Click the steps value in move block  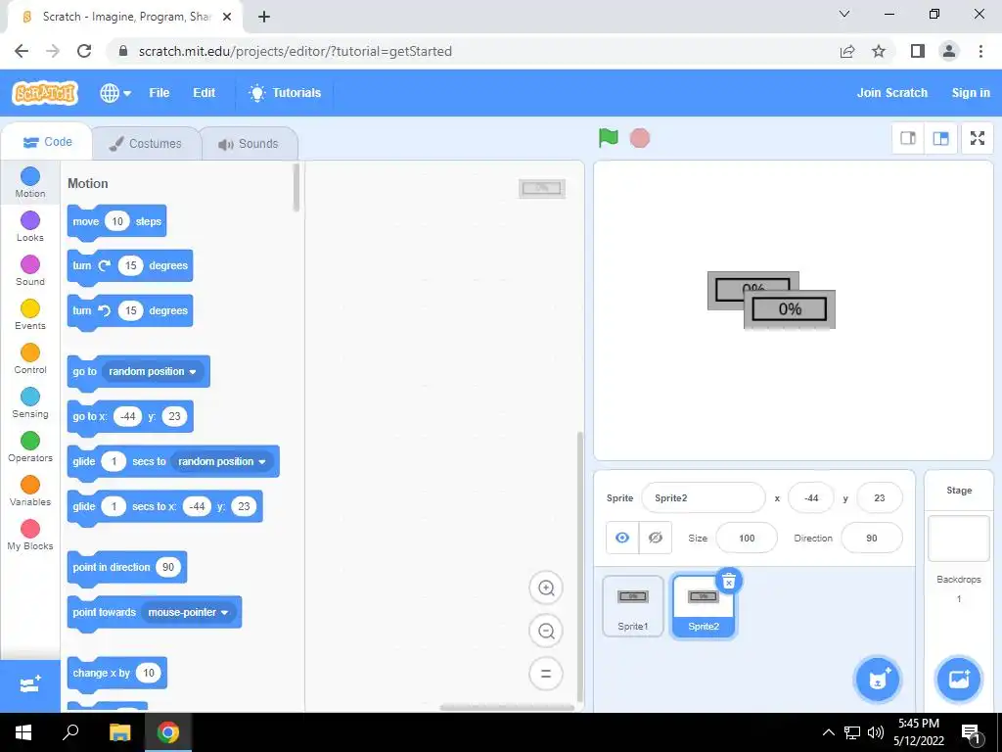(x=117, y=221)
